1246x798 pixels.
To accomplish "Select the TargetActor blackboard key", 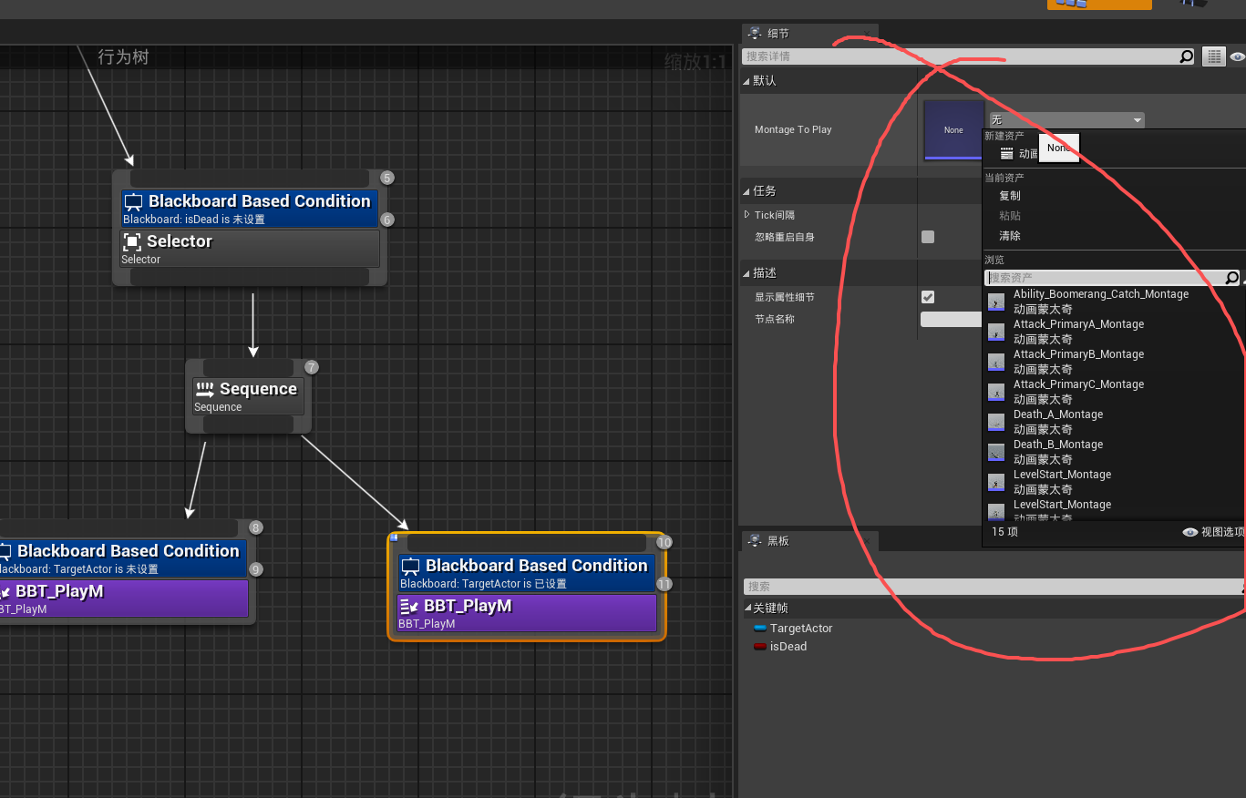I will click(x=801, y=629).
